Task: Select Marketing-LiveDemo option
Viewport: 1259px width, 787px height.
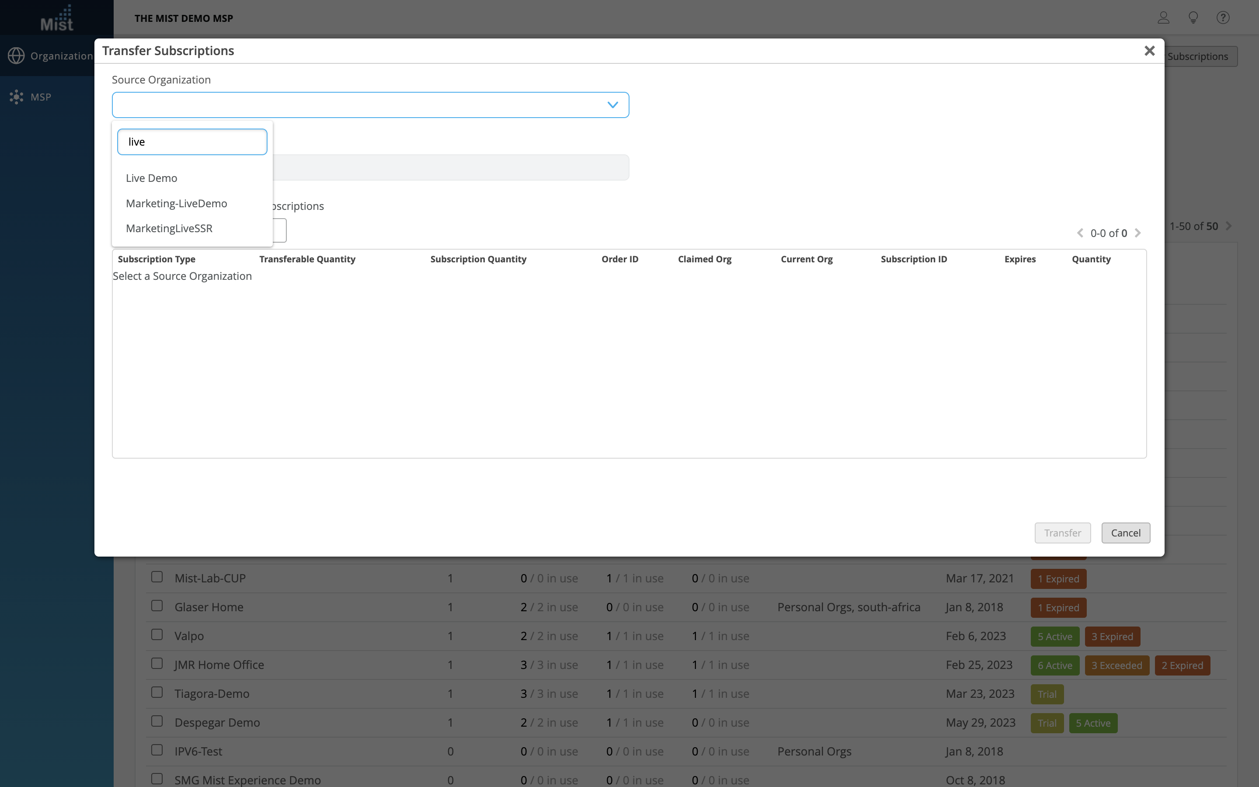Action: coord(176,203)
